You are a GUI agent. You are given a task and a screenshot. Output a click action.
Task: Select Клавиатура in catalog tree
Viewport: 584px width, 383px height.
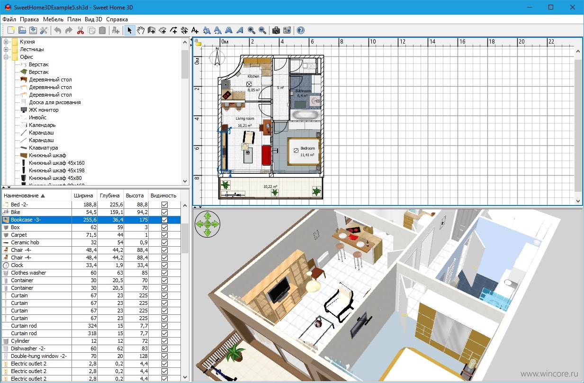[43, 148]
